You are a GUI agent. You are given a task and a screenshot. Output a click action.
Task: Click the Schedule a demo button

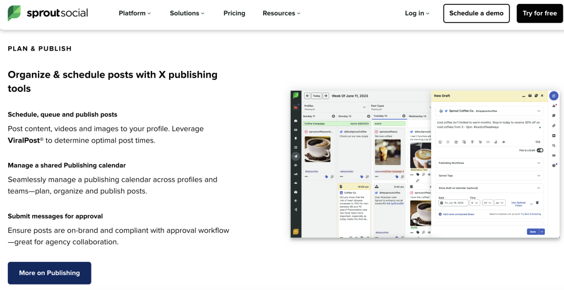click(476, 13)
